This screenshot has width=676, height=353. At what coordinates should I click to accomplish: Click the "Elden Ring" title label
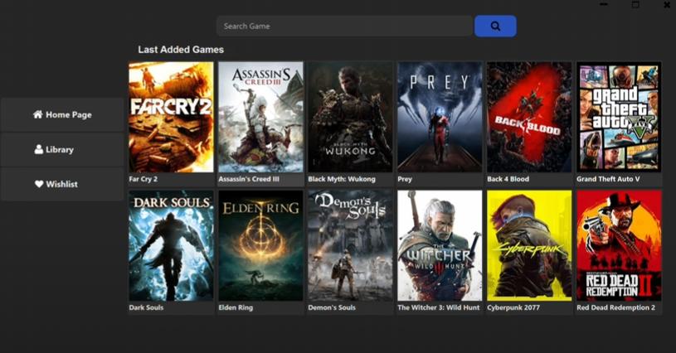click(236, 307)
